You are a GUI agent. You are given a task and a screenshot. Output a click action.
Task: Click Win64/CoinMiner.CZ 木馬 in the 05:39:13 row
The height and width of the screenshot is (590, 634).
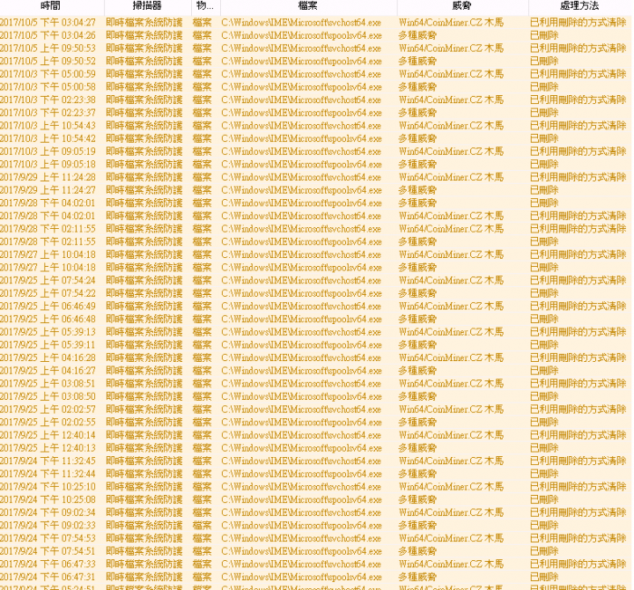click(451, 332)
